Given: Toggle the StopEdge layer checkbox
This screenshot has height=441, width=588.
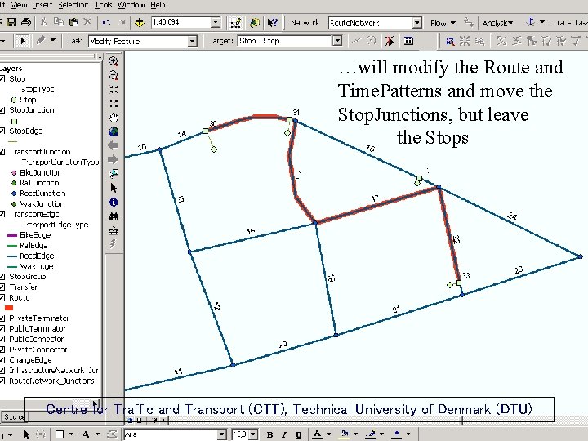Looking at the screenshot, I should 2,131.
